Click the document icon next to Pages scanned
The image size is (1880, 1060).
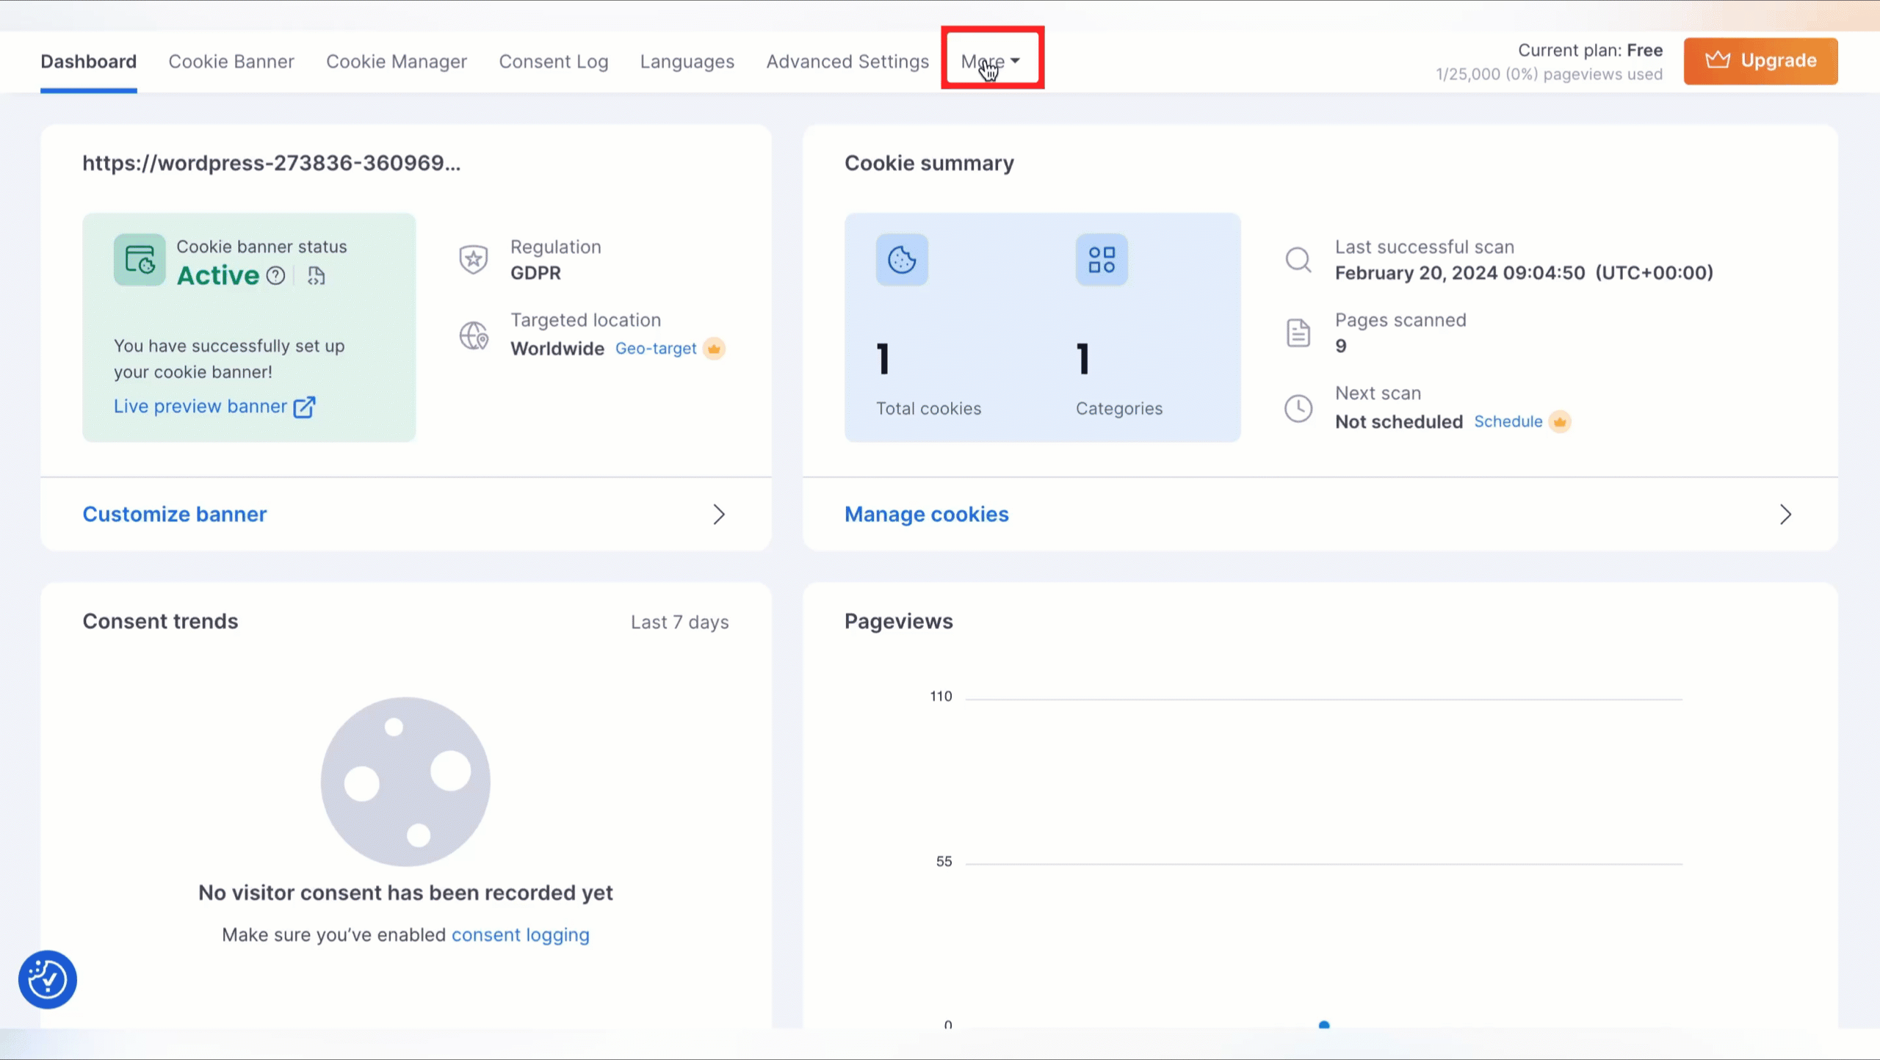(x=1298, y=333)
